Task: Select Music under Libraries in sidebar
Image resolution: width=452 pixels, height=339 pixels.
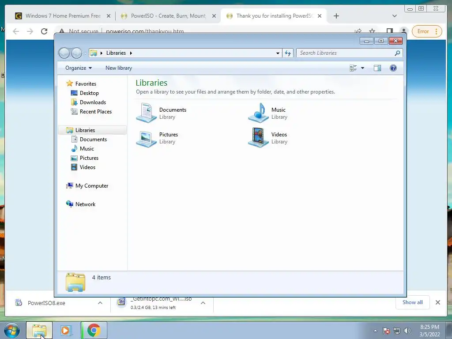Action: point(87,148)
